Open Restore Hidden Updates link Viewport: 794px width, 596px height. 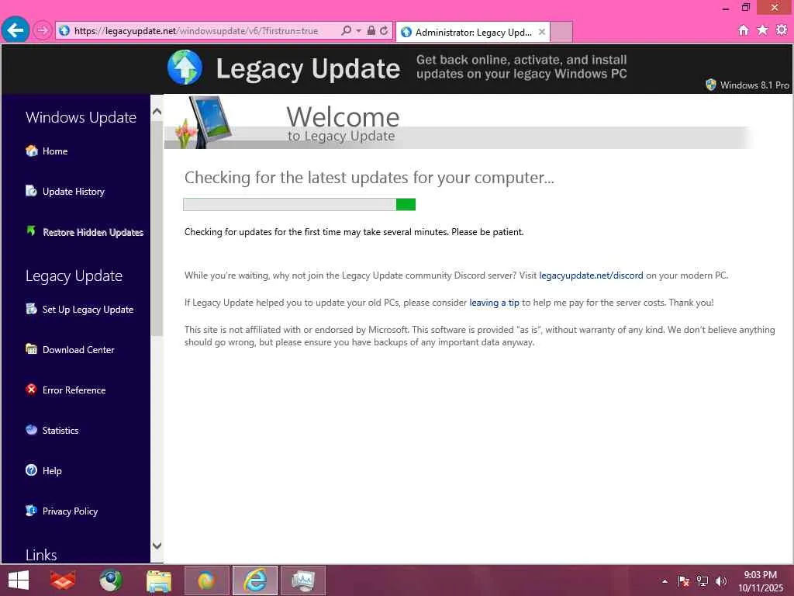(x=93, y=232)
